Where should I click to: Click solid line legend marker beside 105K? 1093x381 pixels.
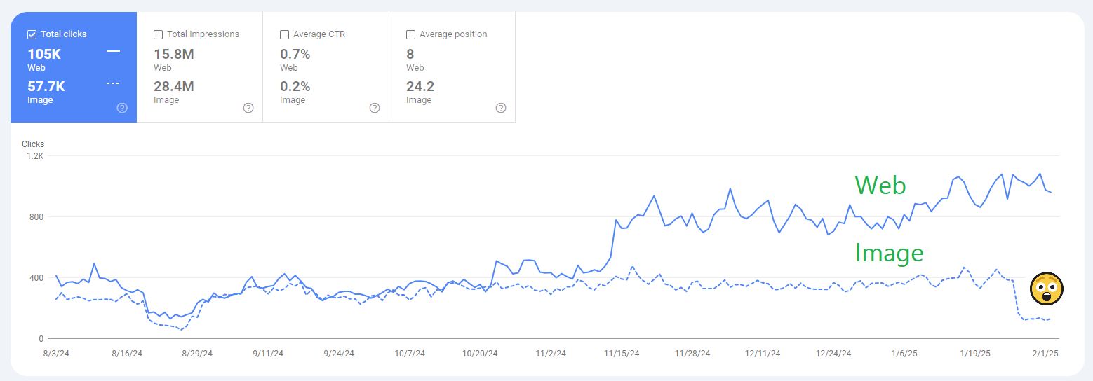point(113,51)
